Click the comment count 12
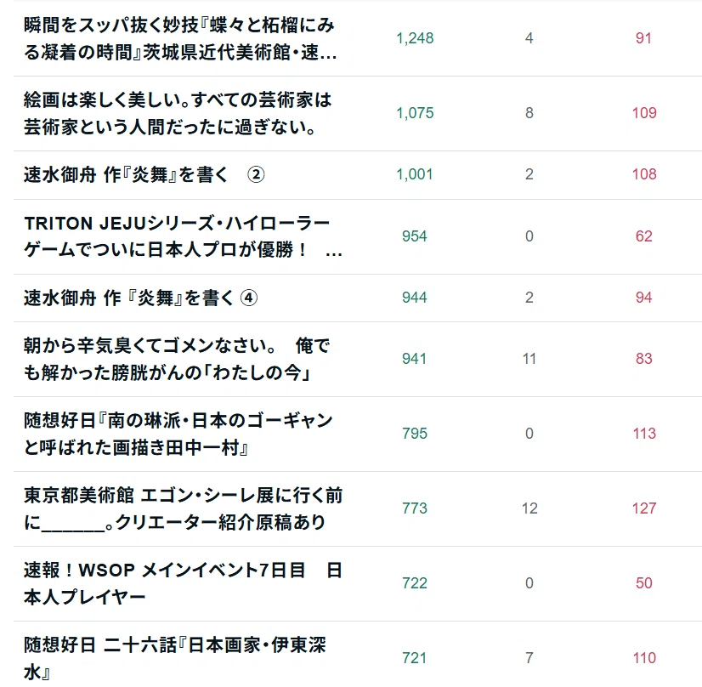 point(529,508)
